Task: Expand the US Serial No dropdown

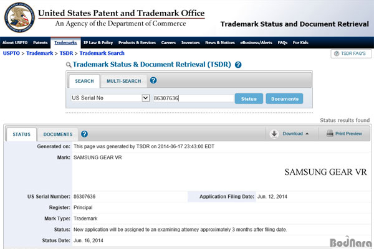Action: [x=145, y=98]
